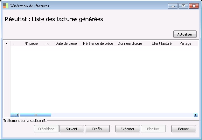Click the horizontal scrollbar left arrow
The width and height of the screenshot is (202, 140).
pyautogui.click(x=17, y=115)
